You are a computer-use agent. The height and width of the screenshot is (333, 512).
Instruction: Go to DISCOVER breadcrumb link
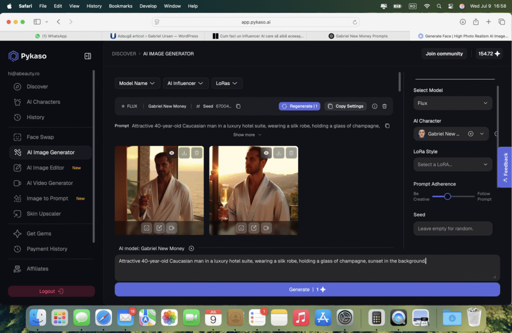(124, 54)
